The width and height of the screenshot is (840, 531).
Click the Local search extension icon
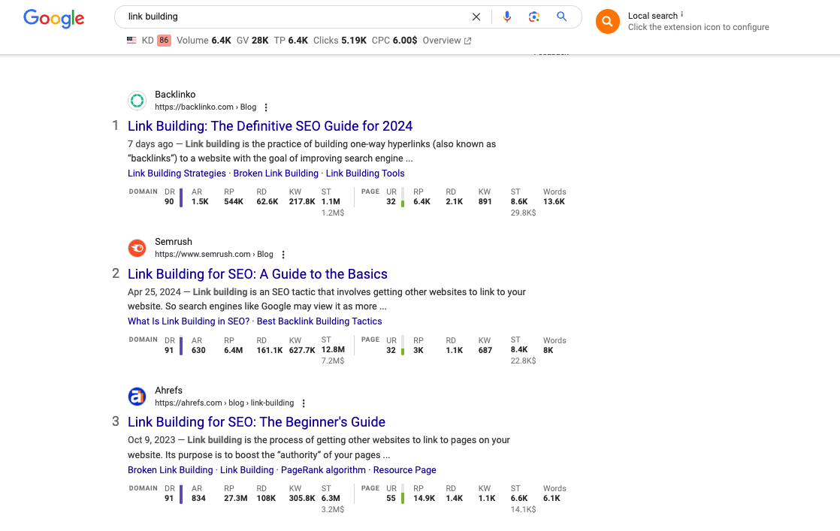pos(607,21)
